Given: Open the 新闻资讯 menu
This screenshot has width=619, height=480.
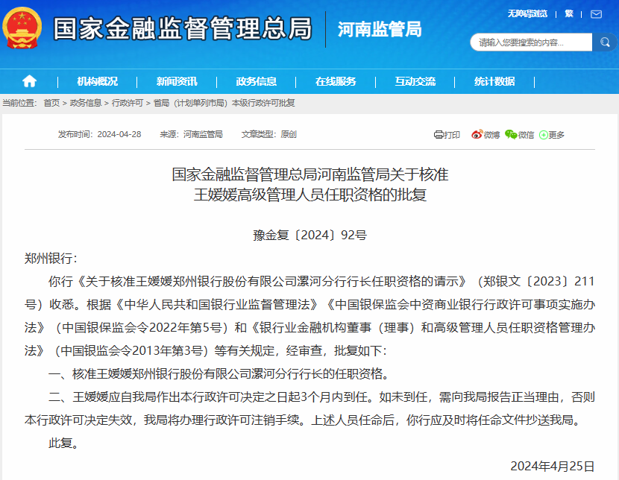Looking at the screenshot, I should coord(177,81).
